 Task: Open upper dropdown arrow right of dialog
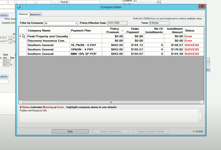(x=208, y=60)
